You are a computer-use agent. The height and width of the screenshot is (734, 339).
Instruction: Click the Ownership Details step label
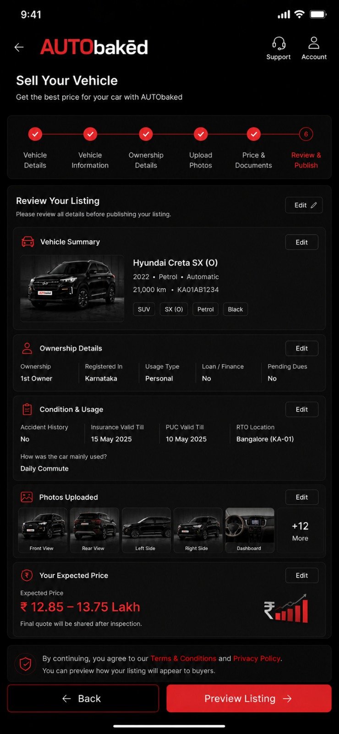click(x=146, y=160)
